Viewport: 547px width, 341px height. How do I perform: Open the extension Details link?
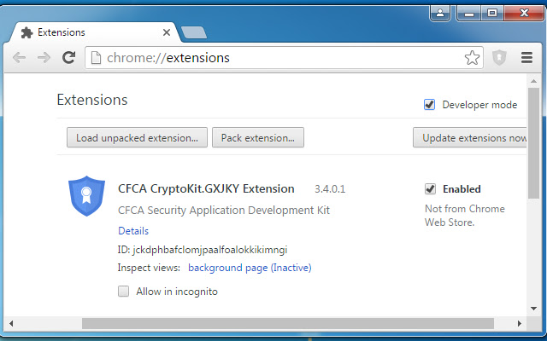coord(133,231)
